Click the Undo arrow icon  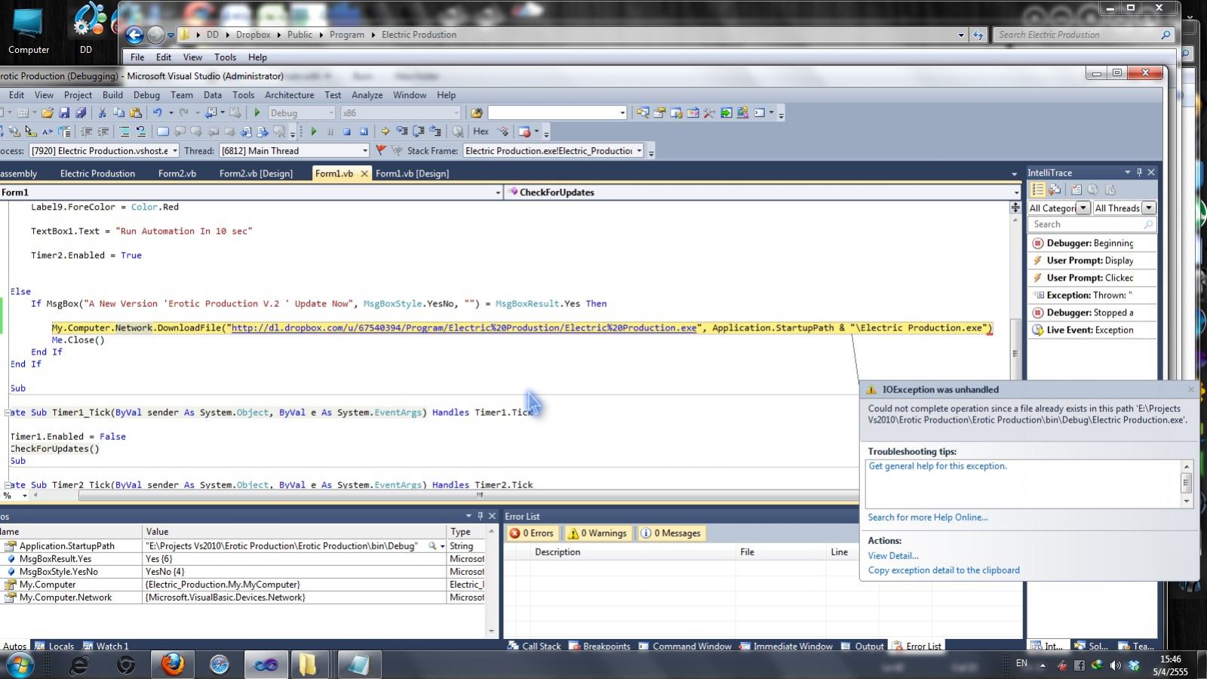(x=158, y=113)
